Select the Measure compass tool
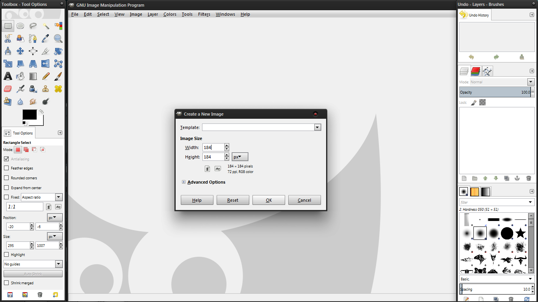 pyautogui.click(x=8, y=51)
